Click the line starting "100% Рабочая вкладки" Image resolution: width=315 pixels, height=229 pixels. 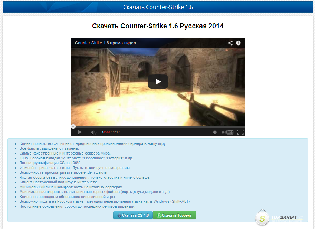pos(76,158)
